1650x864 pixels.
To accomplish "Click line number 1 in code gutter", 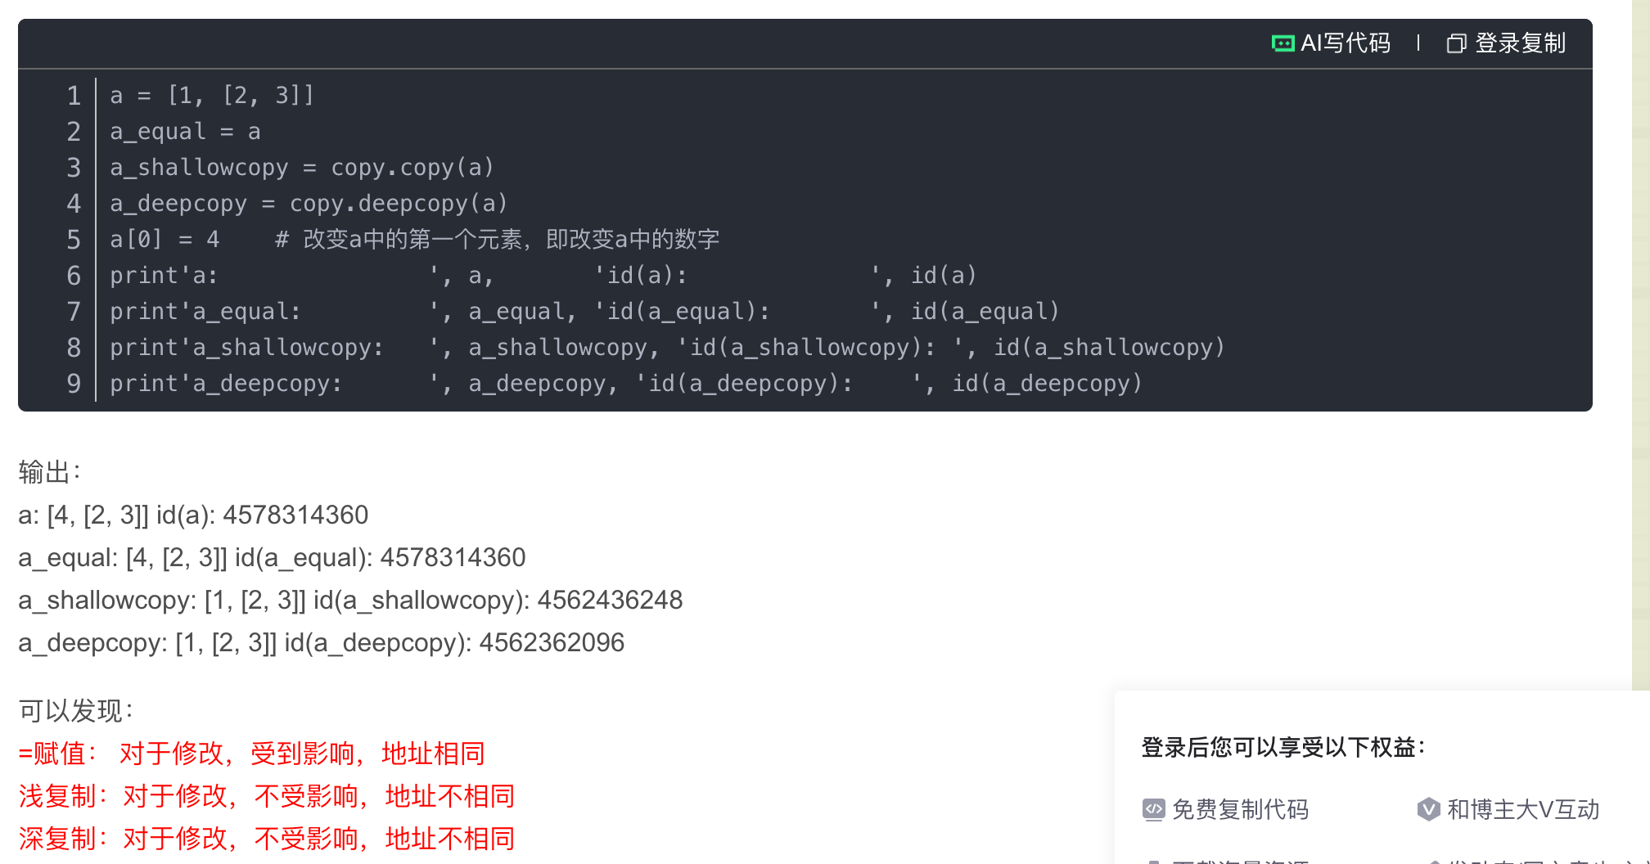I will point(74,96).
